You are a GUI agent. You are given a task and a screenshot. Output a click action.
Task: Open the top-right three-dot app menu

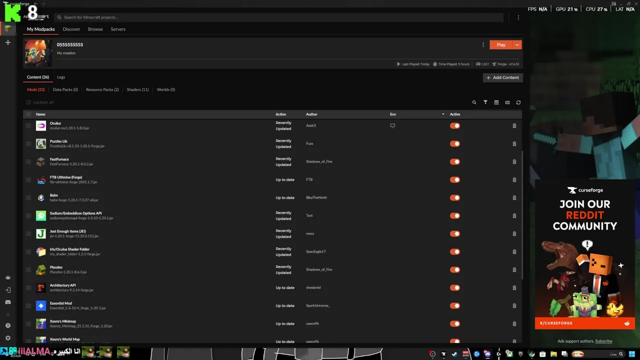click(x=518, y=17)
